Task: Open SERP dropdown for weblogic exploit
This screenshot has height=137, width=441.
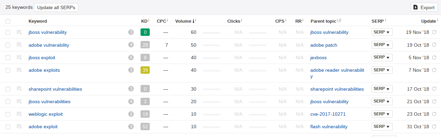Action: pos(382,114)
